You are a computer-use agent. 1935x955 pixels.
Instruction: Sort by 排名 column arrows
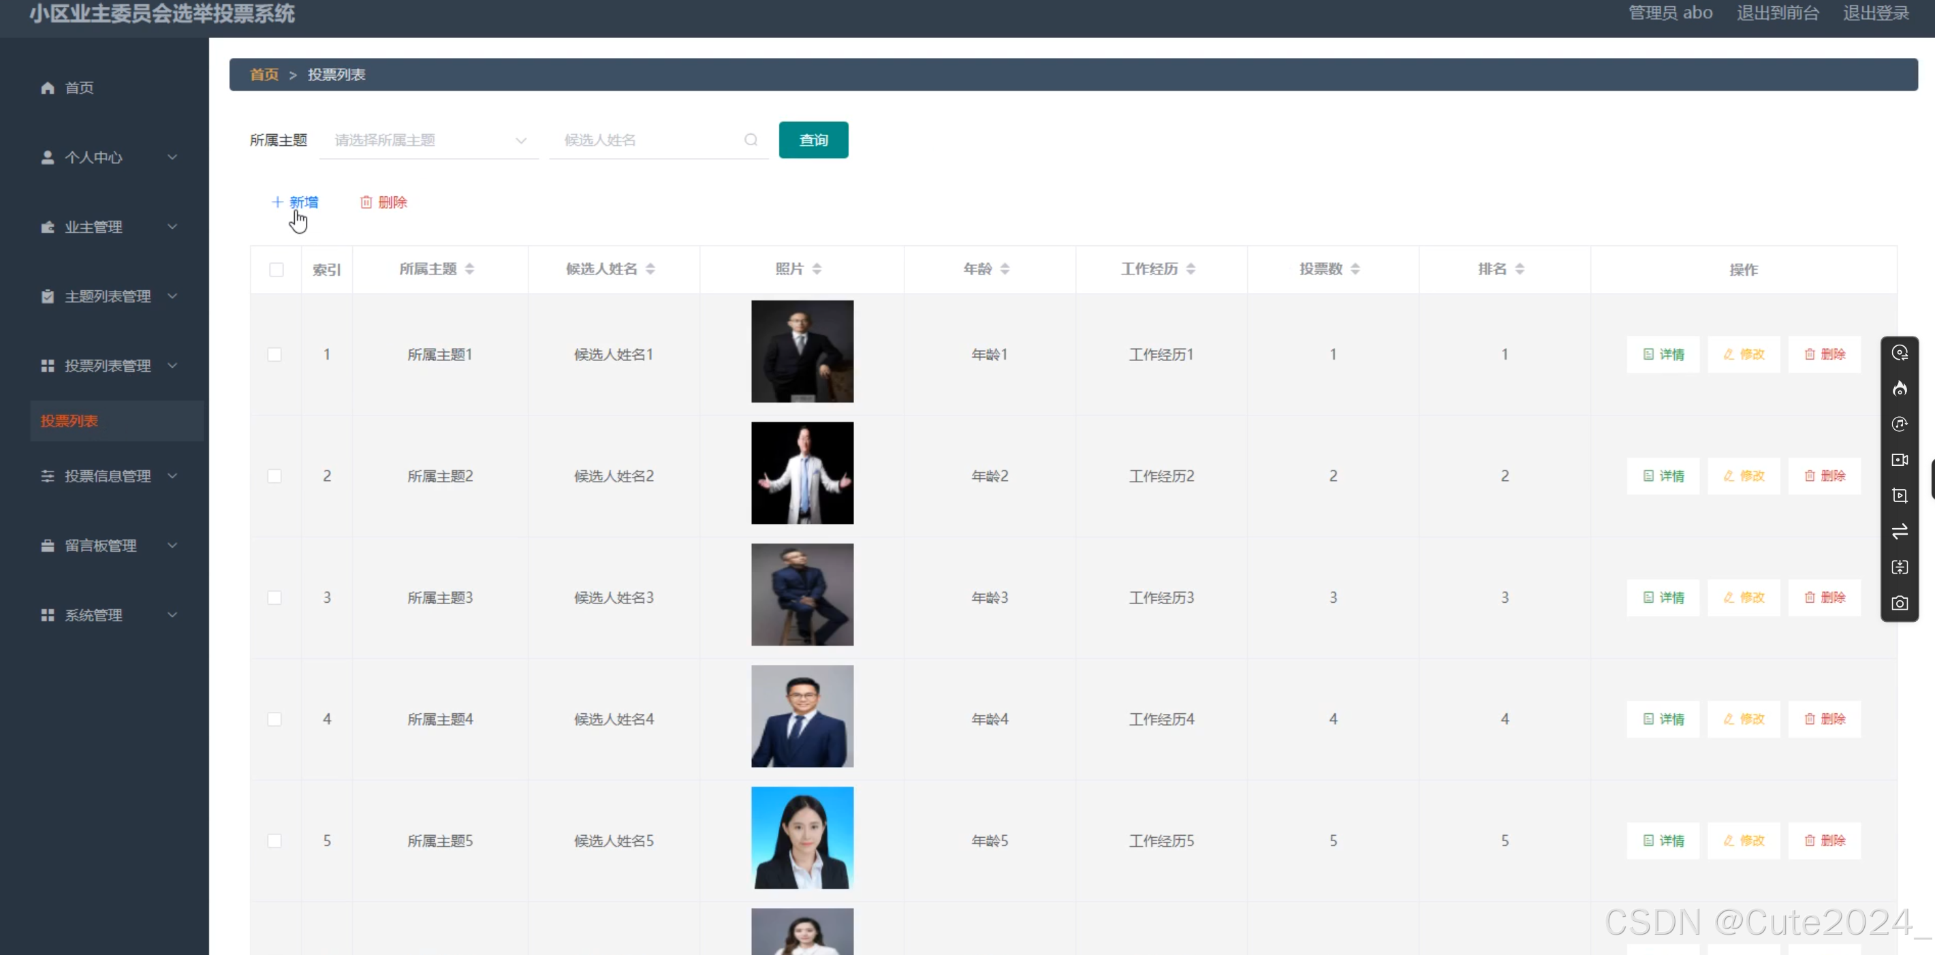(1520, 269)
